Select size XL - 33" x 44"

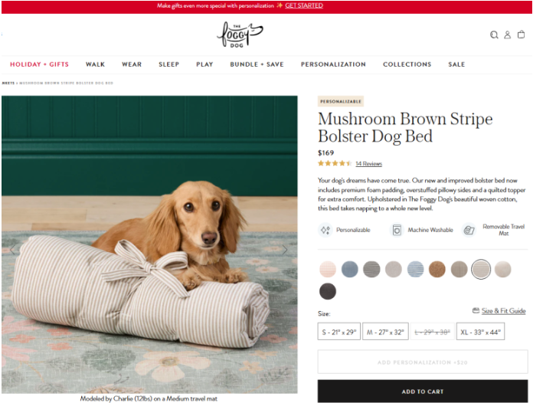click(480, 332)
